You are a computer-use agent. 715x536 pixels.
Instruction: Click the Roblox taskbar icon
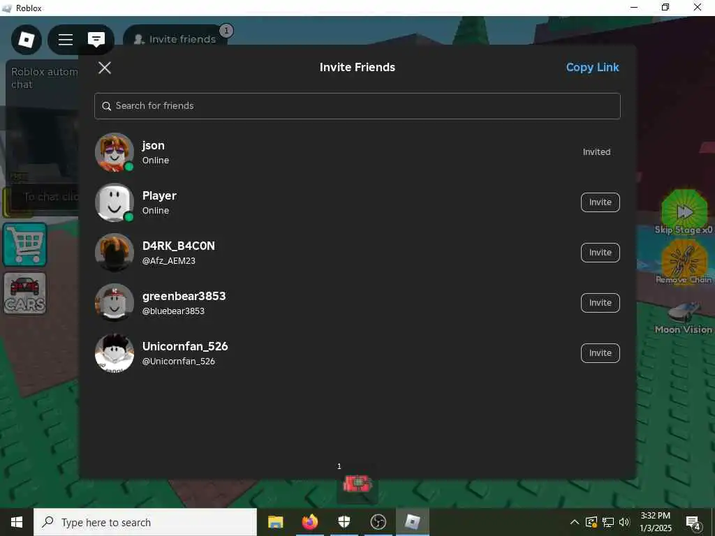tap(412, 522)
